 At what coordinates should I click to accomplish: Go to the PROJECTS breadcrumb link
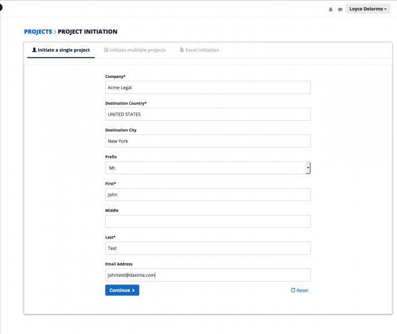point(38,32)
